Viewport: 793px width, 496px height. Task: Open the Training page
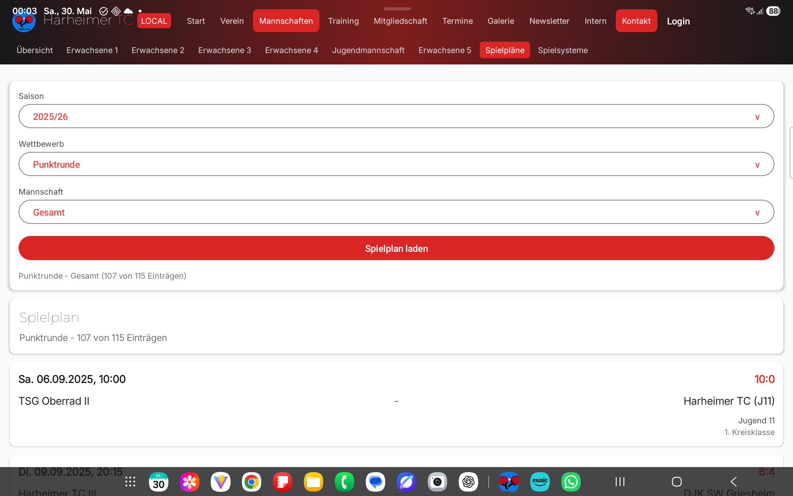click(x=343, y=21)
